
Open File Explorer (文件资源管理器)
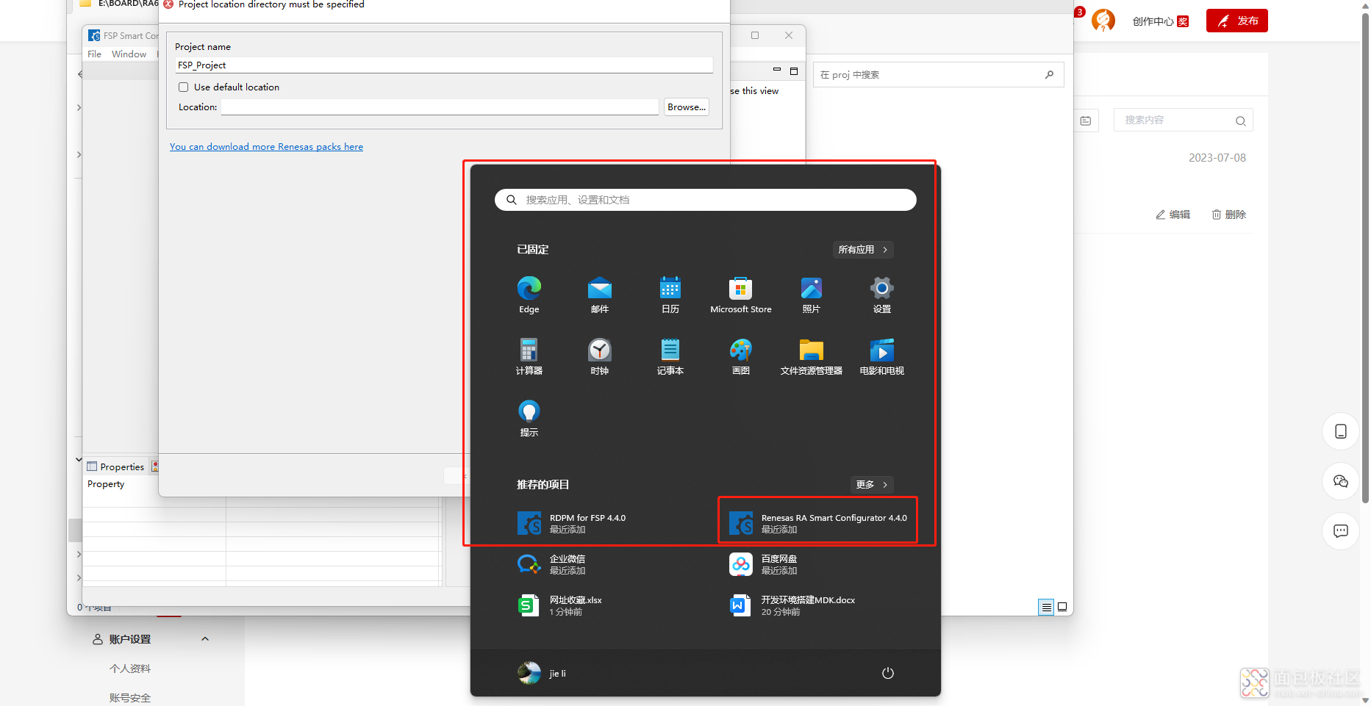pyautogui.click(x=812, y=356)
